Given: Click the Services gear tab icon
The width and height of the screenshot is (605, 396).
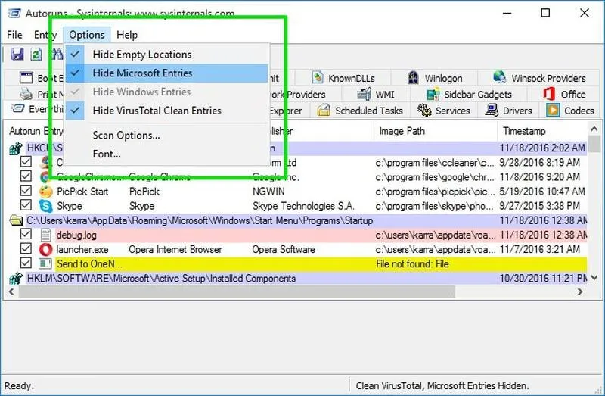Looking at the screenshot, I should (x=424, y=110).
